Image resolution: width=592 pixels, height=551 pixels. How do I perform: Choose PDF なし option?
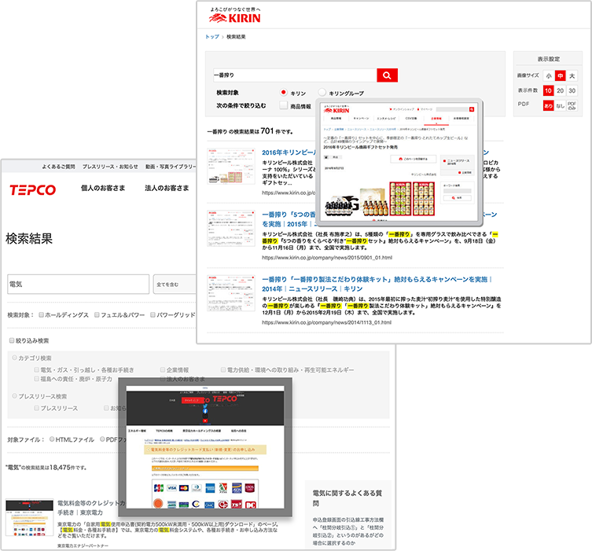point(561,105)
